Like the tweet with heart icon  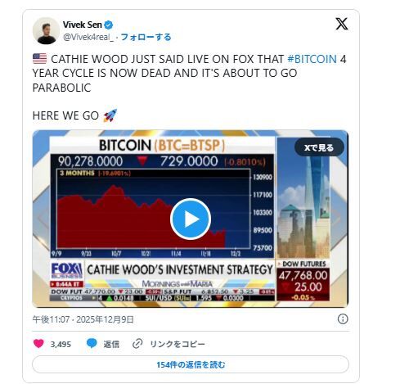tap(38, 343)
